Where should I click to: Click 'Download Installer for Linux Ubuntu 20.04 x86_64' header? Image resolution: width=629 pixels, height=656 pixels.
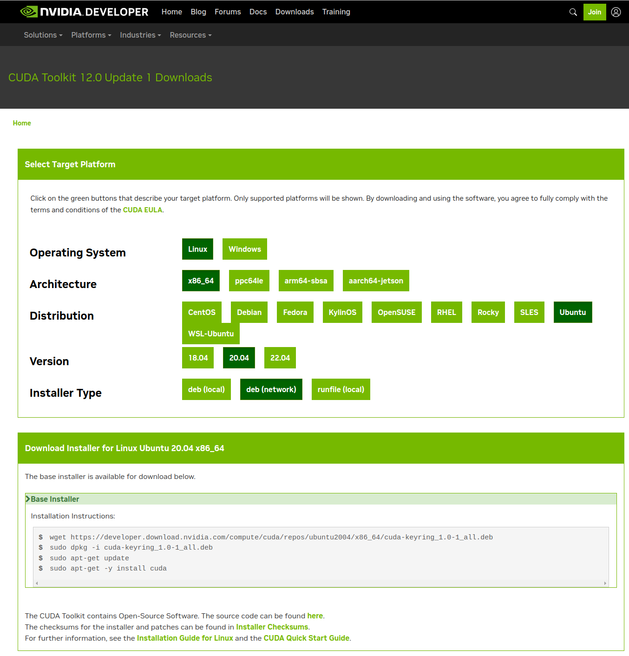[124, 448]
